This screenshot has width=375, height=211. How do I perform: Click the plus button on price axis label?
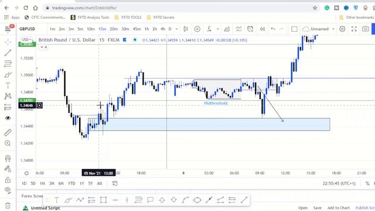coord(39,105)
